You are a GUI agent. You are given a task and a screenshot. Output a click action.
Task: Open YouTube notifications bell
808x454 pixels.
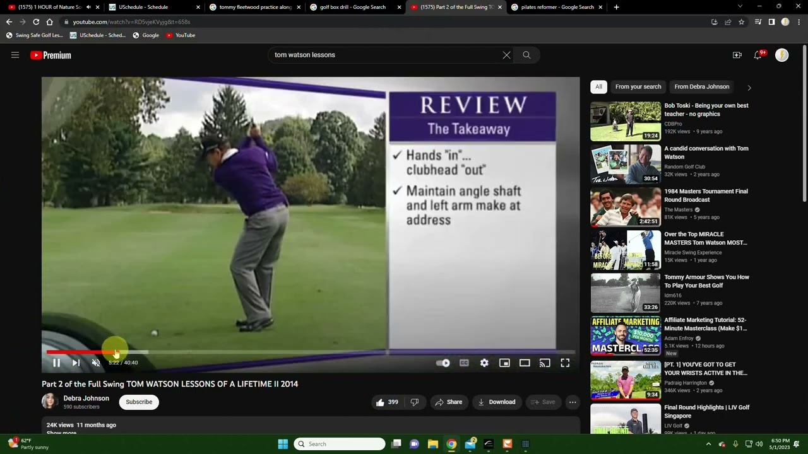coord(758,55)
